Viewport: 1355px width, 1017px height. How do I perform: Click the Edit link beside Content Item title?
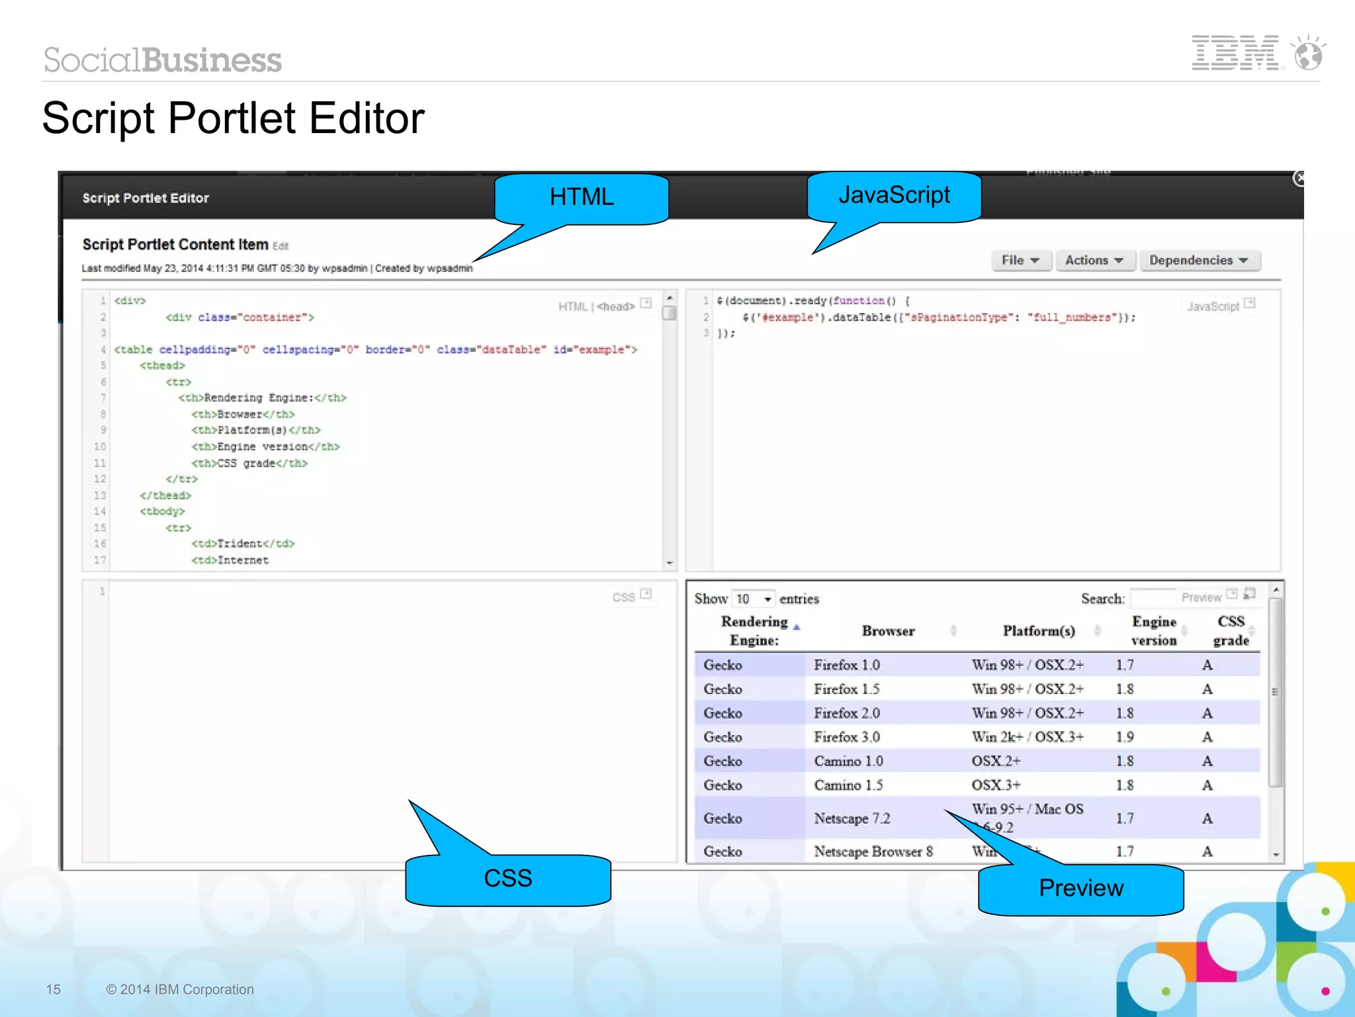pyautogui.click(x=281, y=246)
